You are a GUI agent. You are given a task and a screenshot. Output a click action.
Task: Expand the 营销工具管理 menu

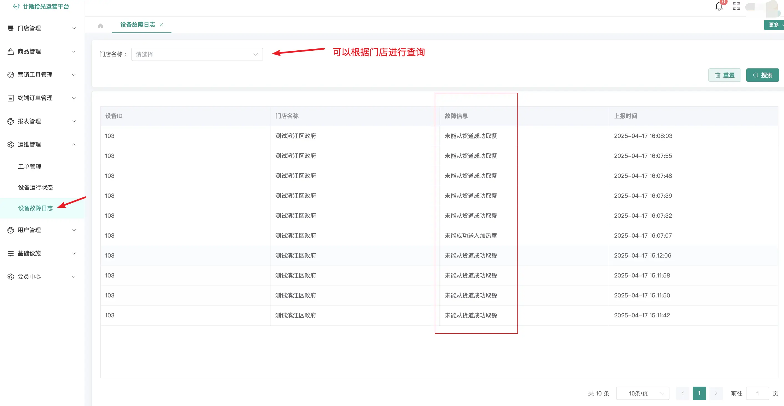point(74,75)
